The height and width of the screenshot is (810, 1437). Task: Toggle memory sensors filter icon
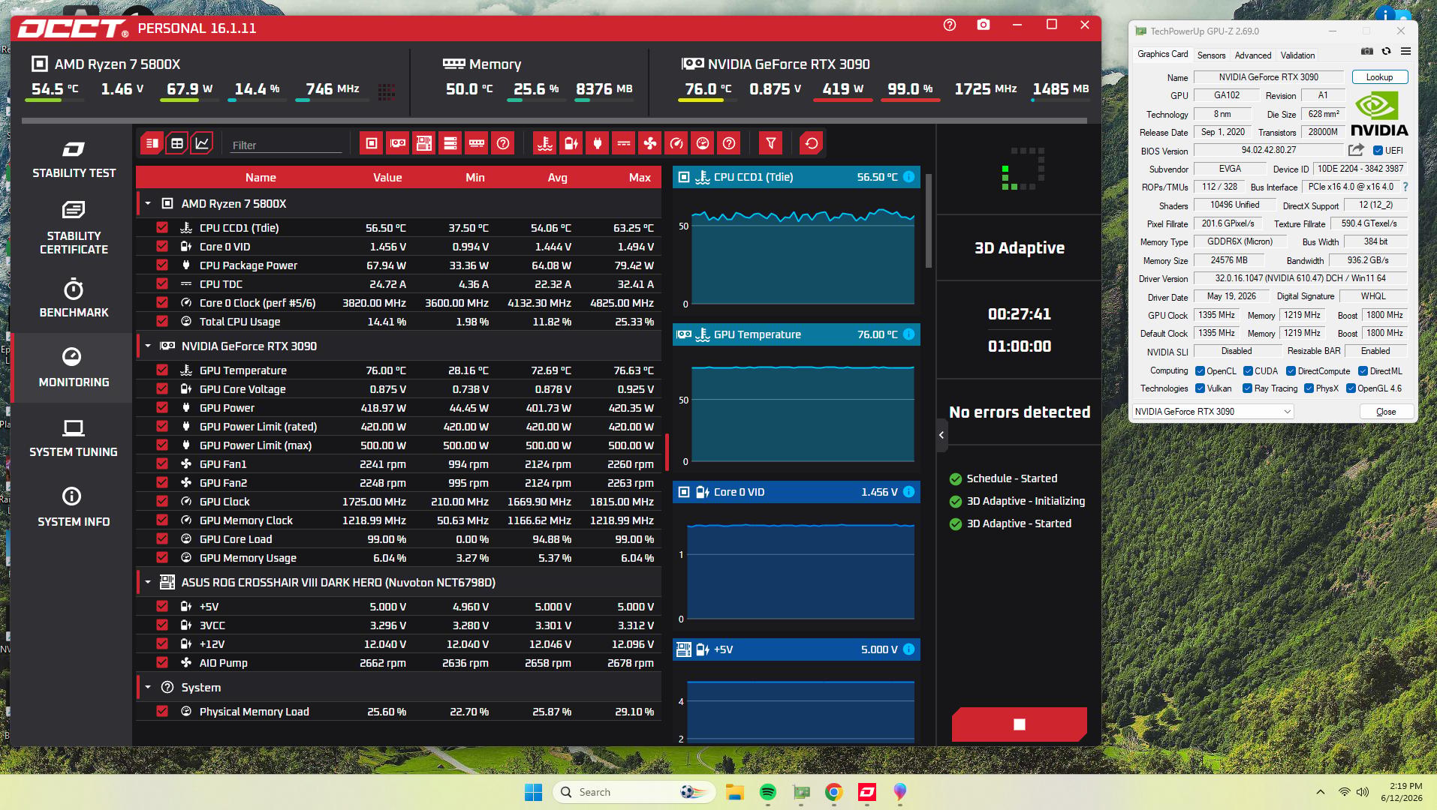(477, 143)
